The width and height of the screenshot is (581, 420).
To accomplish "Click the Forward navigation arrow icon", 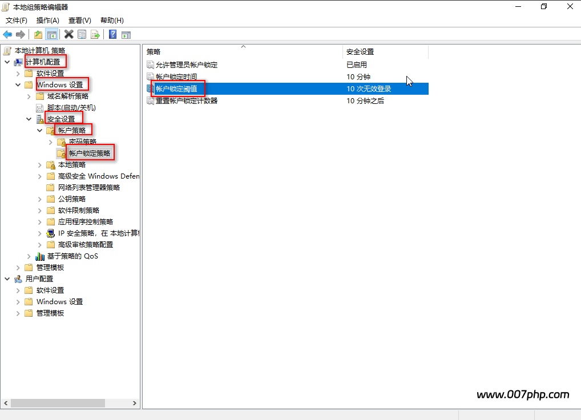I will pos(21,34).
